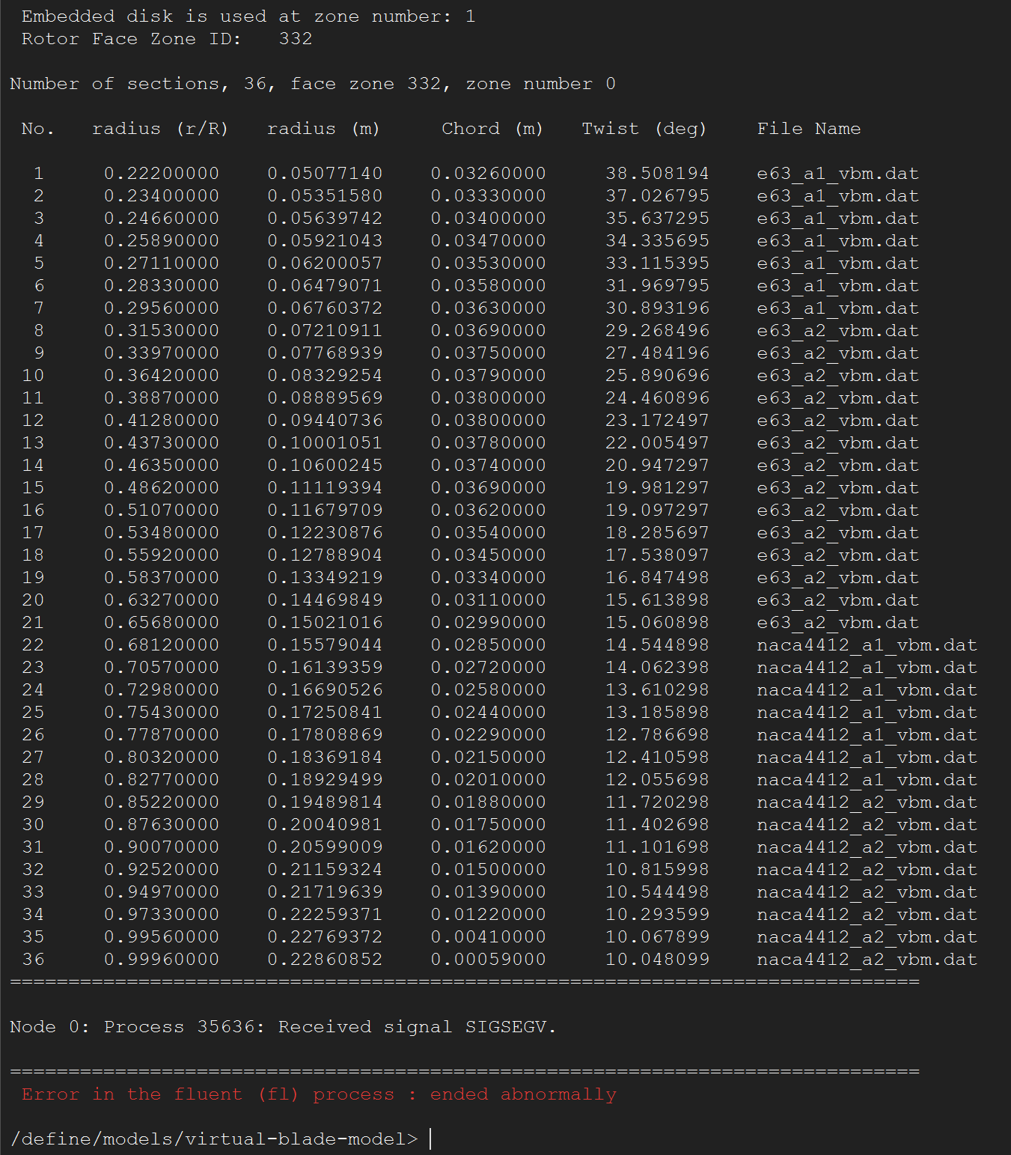Click chord value 0.03260000

pos(488,174)
